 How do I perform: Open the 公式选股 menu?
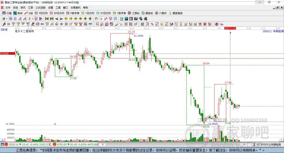coord(40,7)
